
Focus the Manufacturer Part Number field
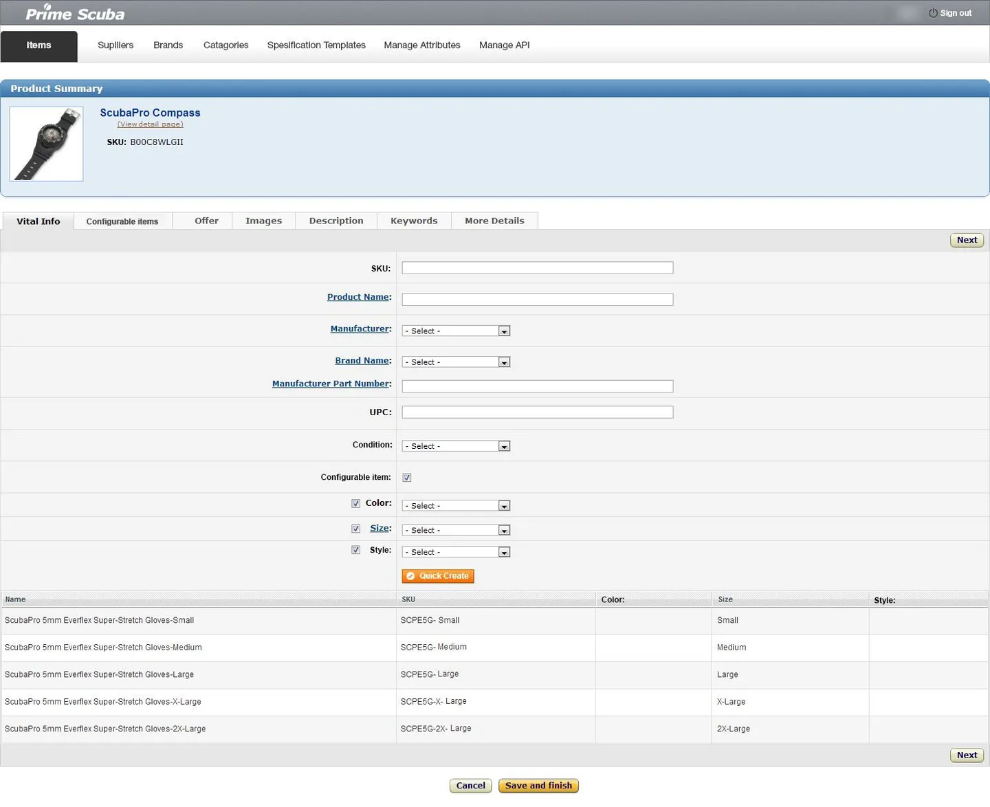point(538,386)
